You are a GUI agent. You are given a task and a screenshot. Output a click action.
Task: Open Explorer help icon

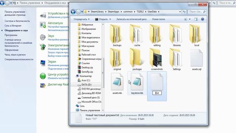(202, 19)
